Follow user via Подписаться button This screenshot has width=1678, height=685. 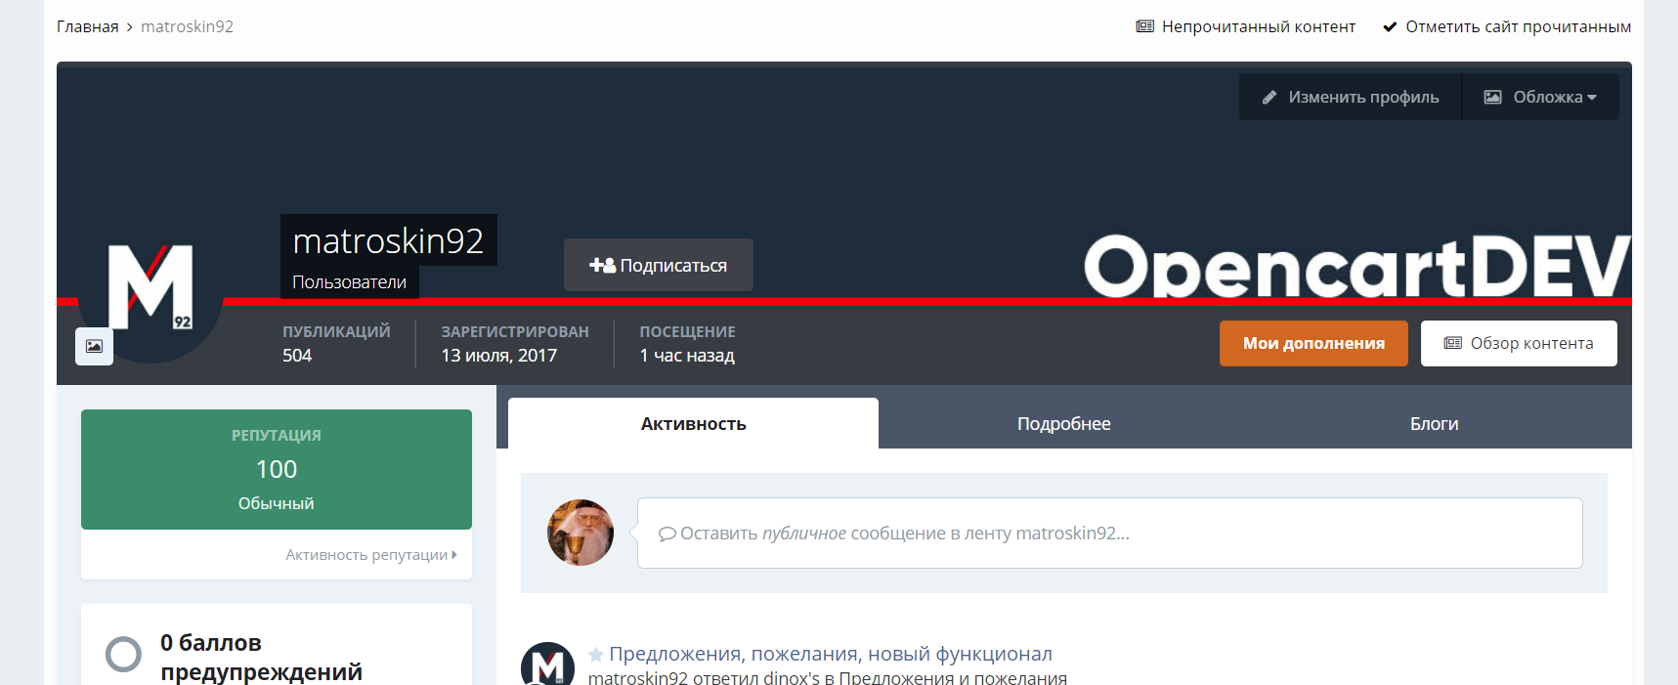[x=659, y=265]
